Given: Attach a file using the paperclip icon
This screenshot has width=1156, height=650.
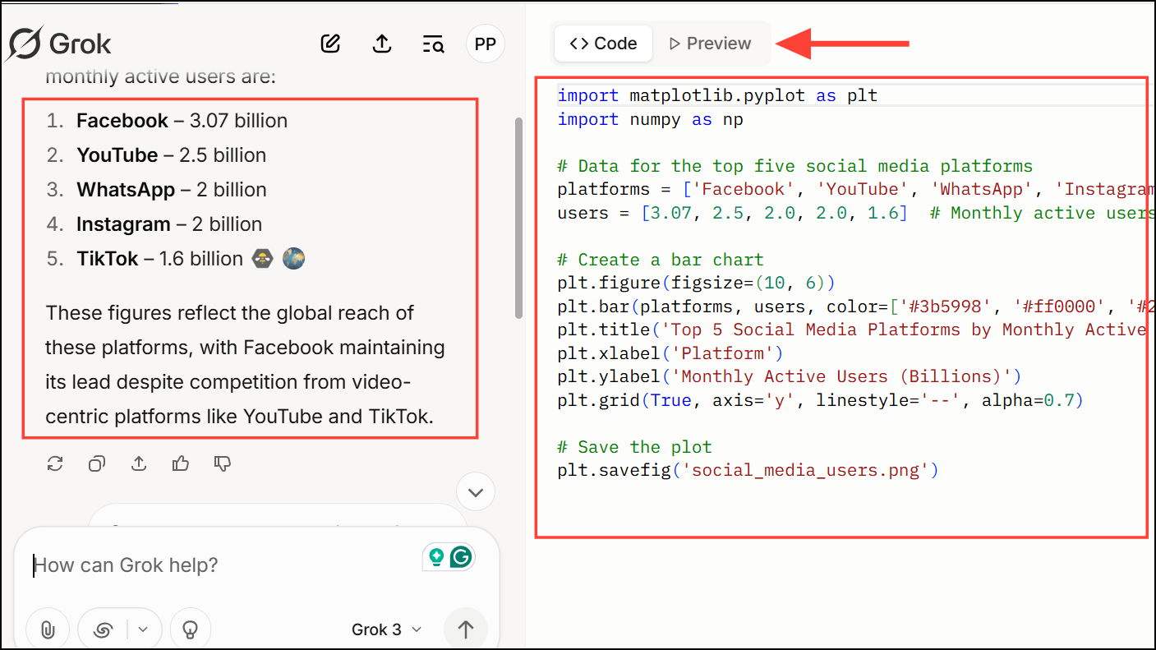Looking at the screenshot, I should 47,629.
